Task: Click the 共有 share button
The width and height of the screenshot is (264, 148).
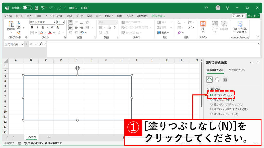Action: (253, 16)
